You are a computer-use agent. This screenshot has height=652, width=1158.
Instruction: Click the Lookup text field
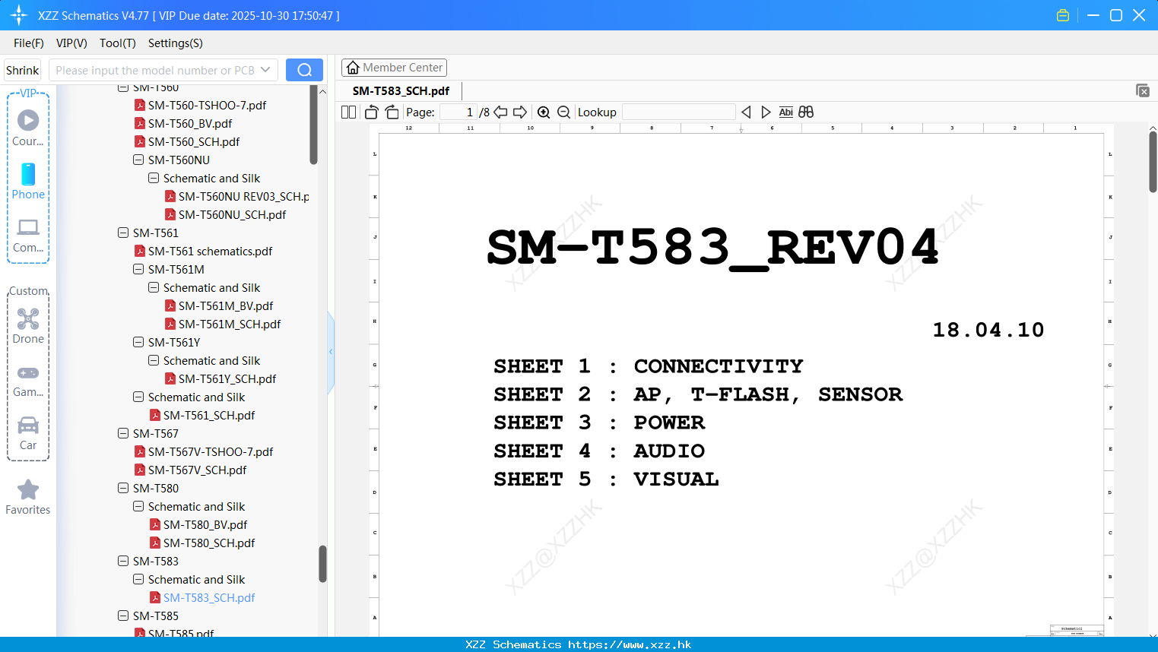pos(679,112)
